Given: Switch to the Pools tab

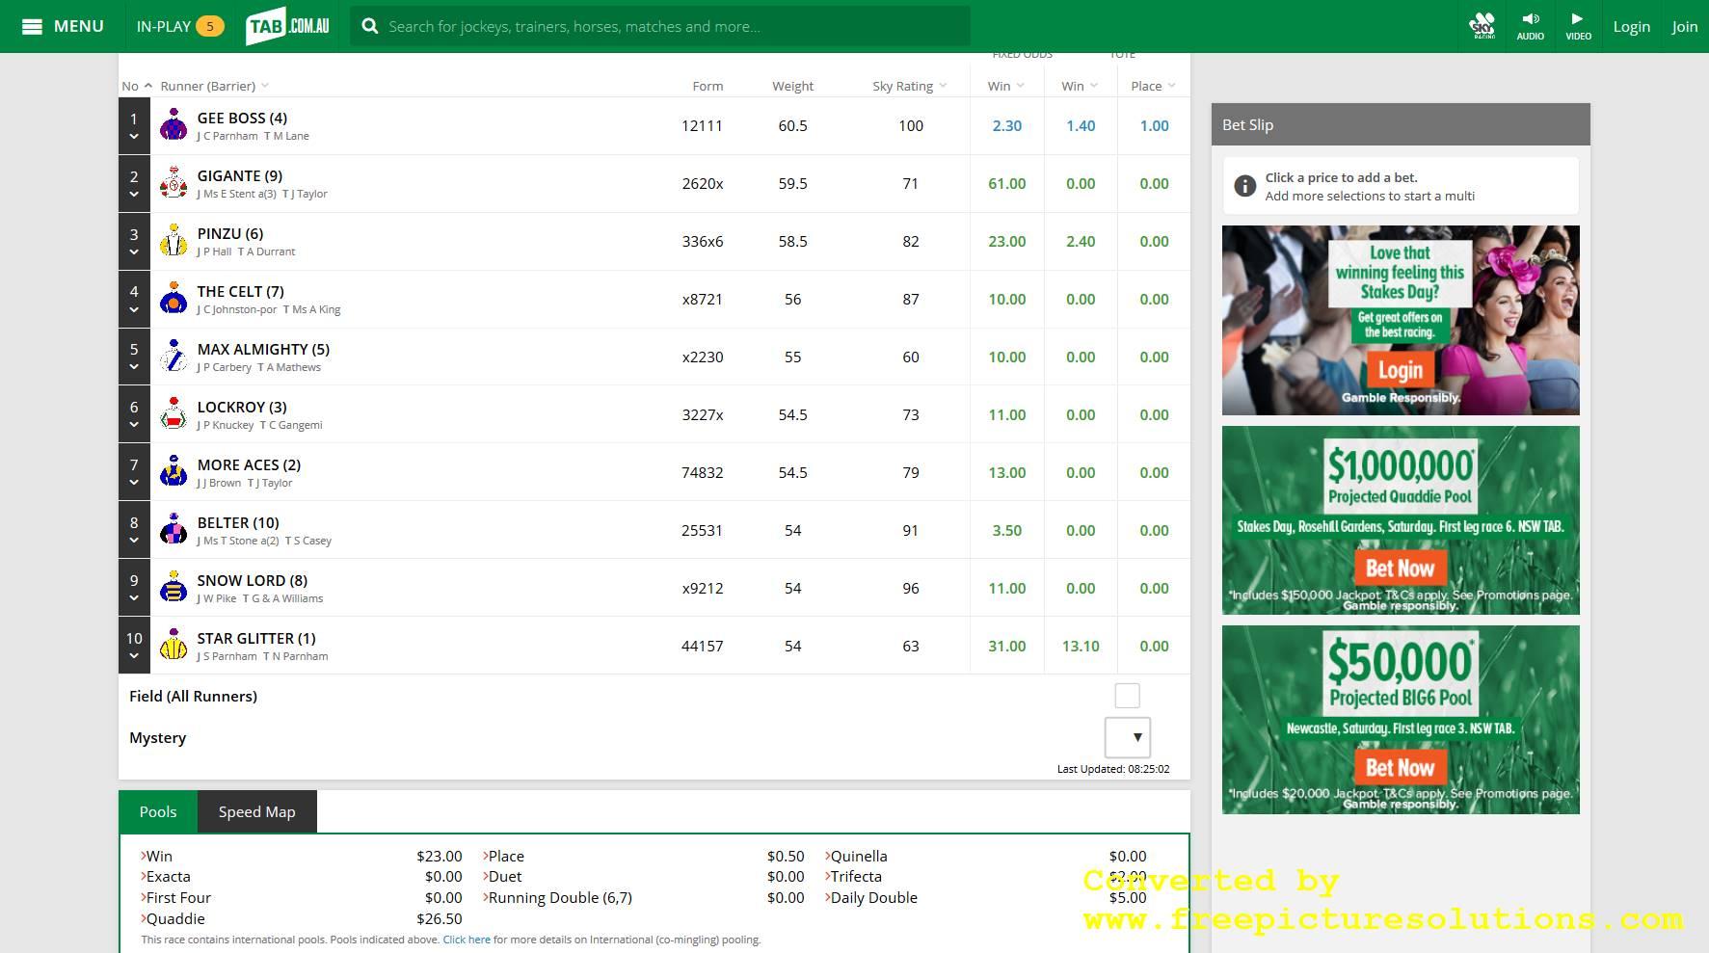Looking at the screenshot, I should pyautogui.click(x=158, y=811).
